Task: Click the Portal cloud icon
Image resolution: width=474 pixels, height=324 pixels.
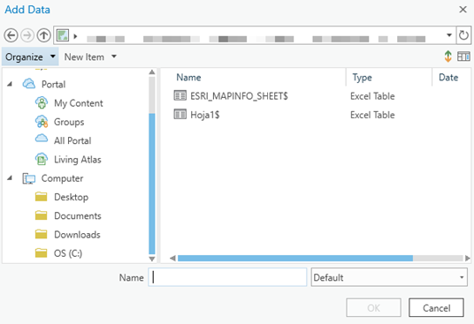Action: (x=29, y=84)
